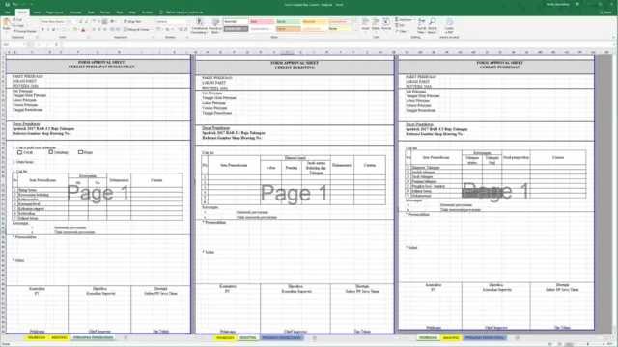Collapse the ribbon with the arrow
Image resolution: width=618 pixels, height=347 pixels.
(613, 37)
